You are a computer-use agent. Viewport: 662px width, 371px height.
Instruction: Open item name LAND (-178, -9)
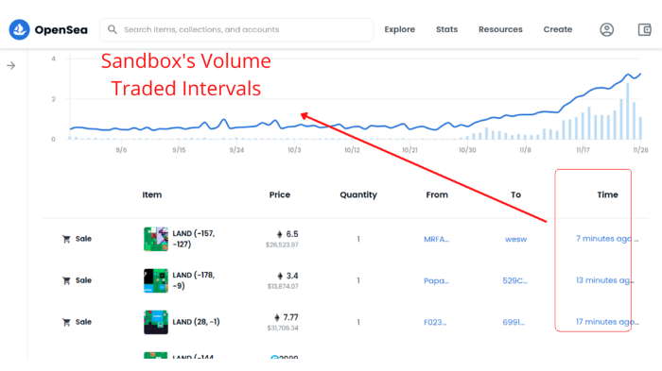pos(194,280)
